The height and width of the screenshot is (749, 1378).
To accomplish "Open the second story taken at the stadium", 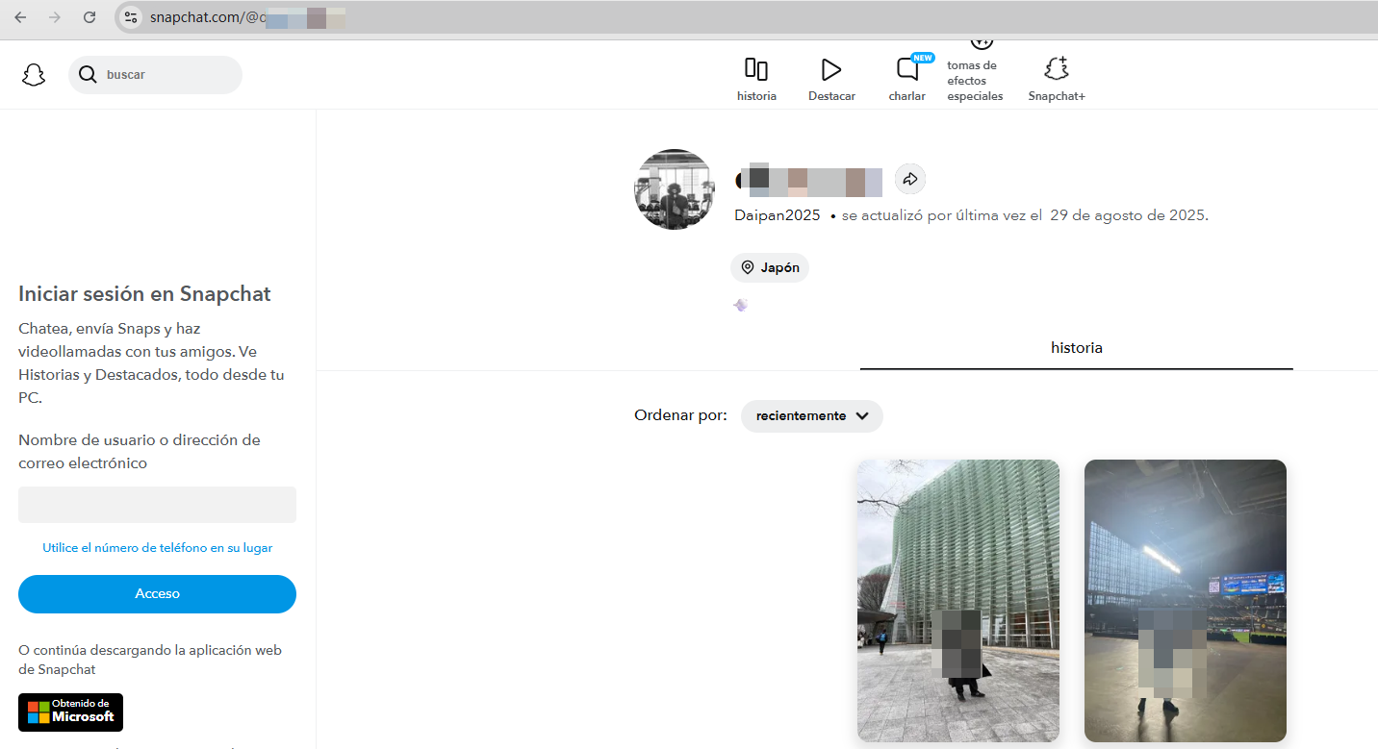I will 1185,600.
